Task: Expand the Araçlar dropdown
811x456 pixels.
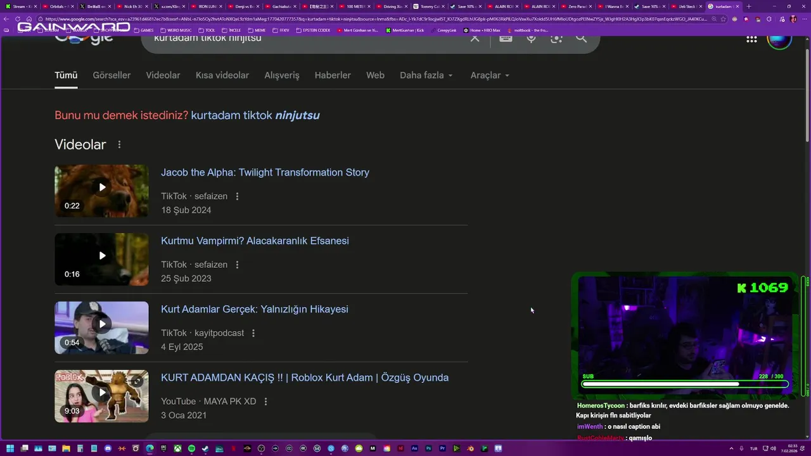Action: (x=490, y=75)
